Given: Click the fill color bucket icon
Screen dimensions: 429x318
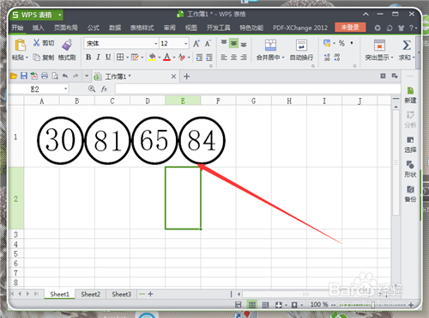Looking at the screenshot, I should click(x=153, y=57).
